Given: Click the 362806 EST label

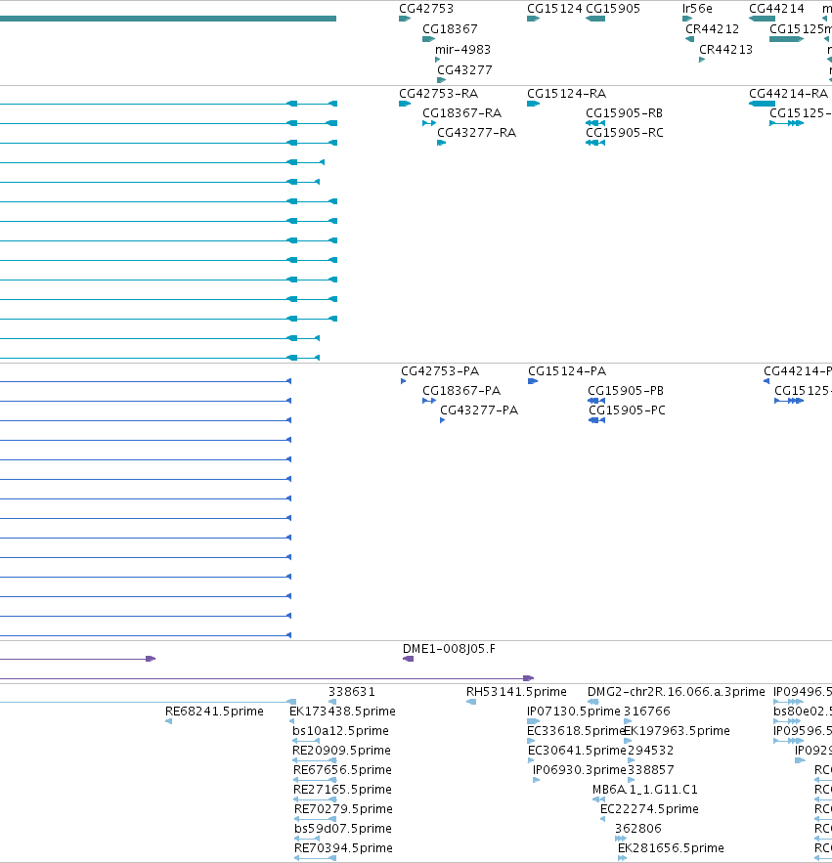Looking at the screenshot, I should point(638,829).
